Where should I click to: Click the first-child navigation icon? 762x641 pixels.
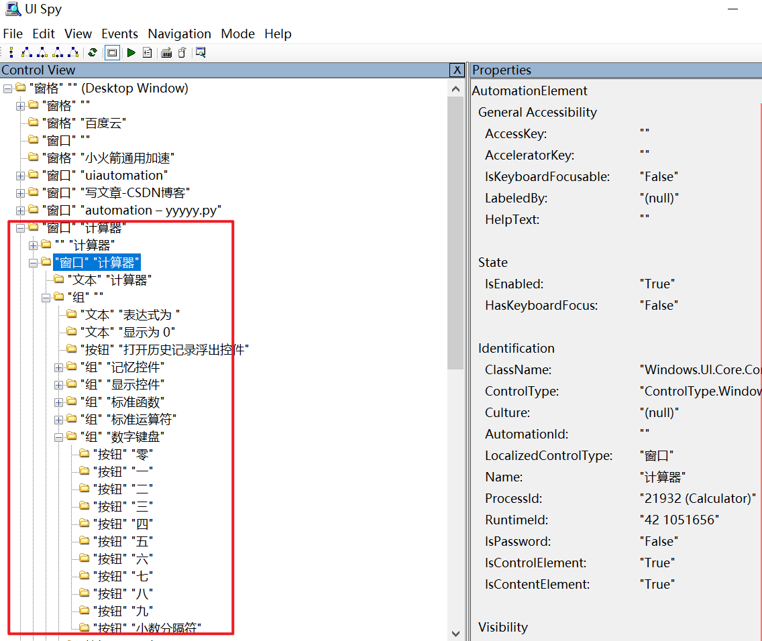25,52
